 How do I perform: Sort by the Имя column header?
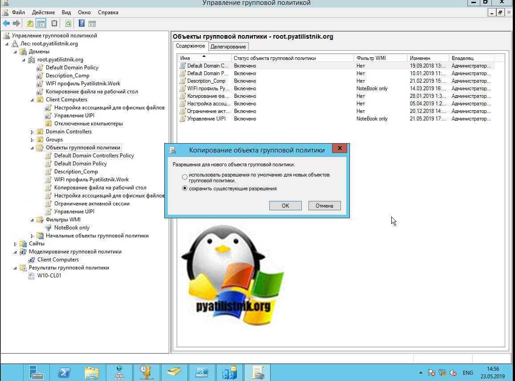(204, 58)
